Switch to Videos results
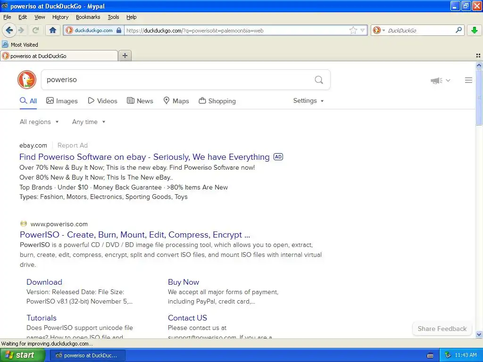This screenshot has height=362, width=483. (x=102, y=101)
